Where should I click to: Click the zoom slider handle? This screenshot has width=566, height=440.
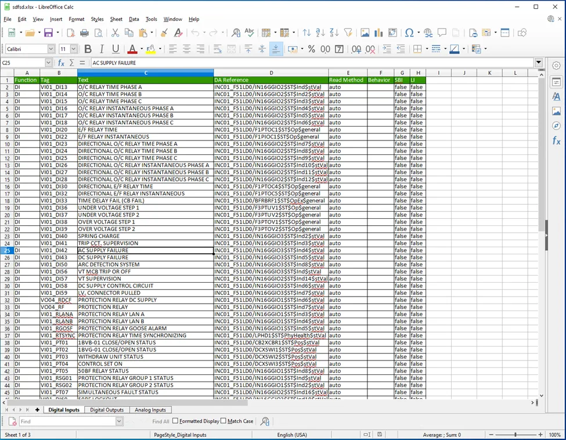click(x=515, y=435)
